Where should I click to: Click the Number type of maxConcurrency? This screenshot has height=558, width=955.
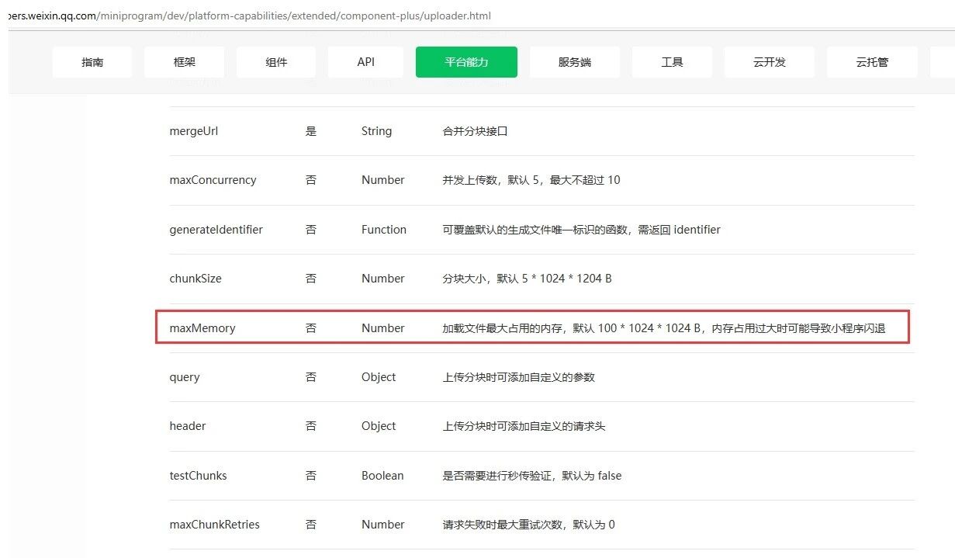pyautogui.click(x=382, y=180)
